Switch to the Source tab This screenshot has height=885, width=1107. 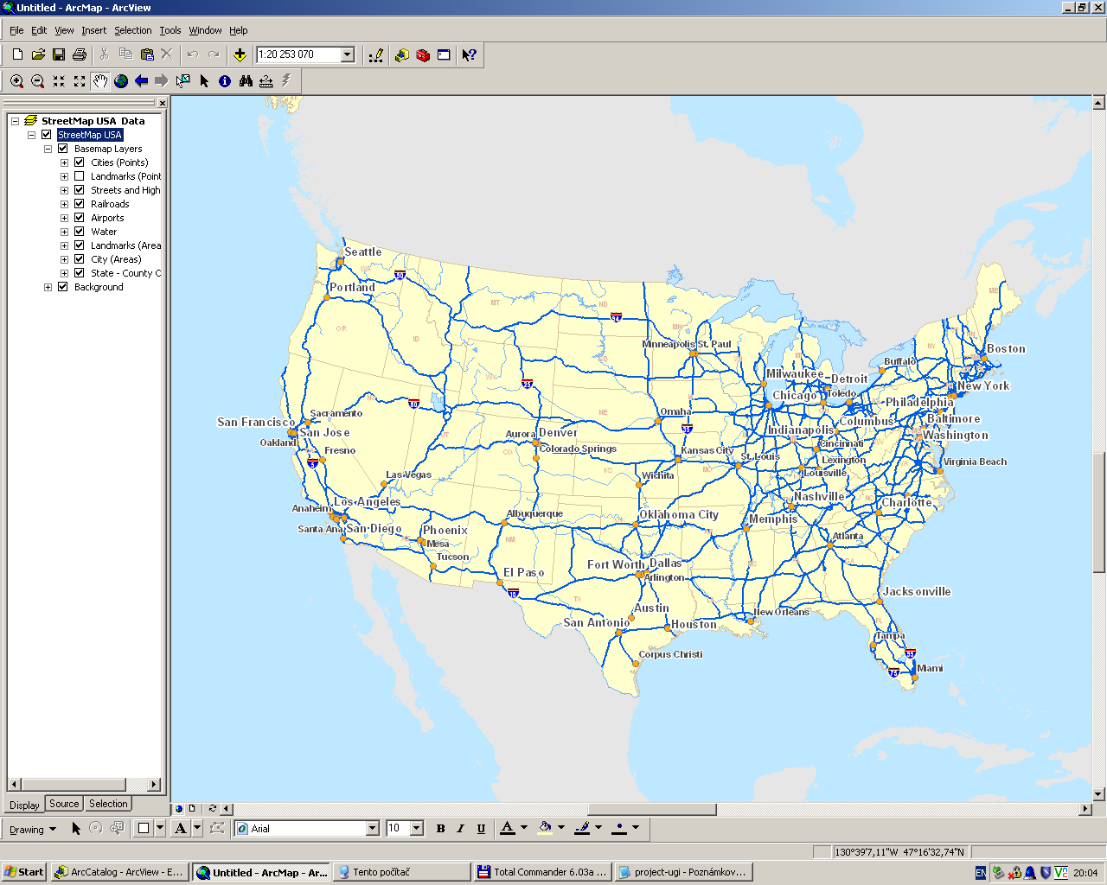tap(64, 804)
